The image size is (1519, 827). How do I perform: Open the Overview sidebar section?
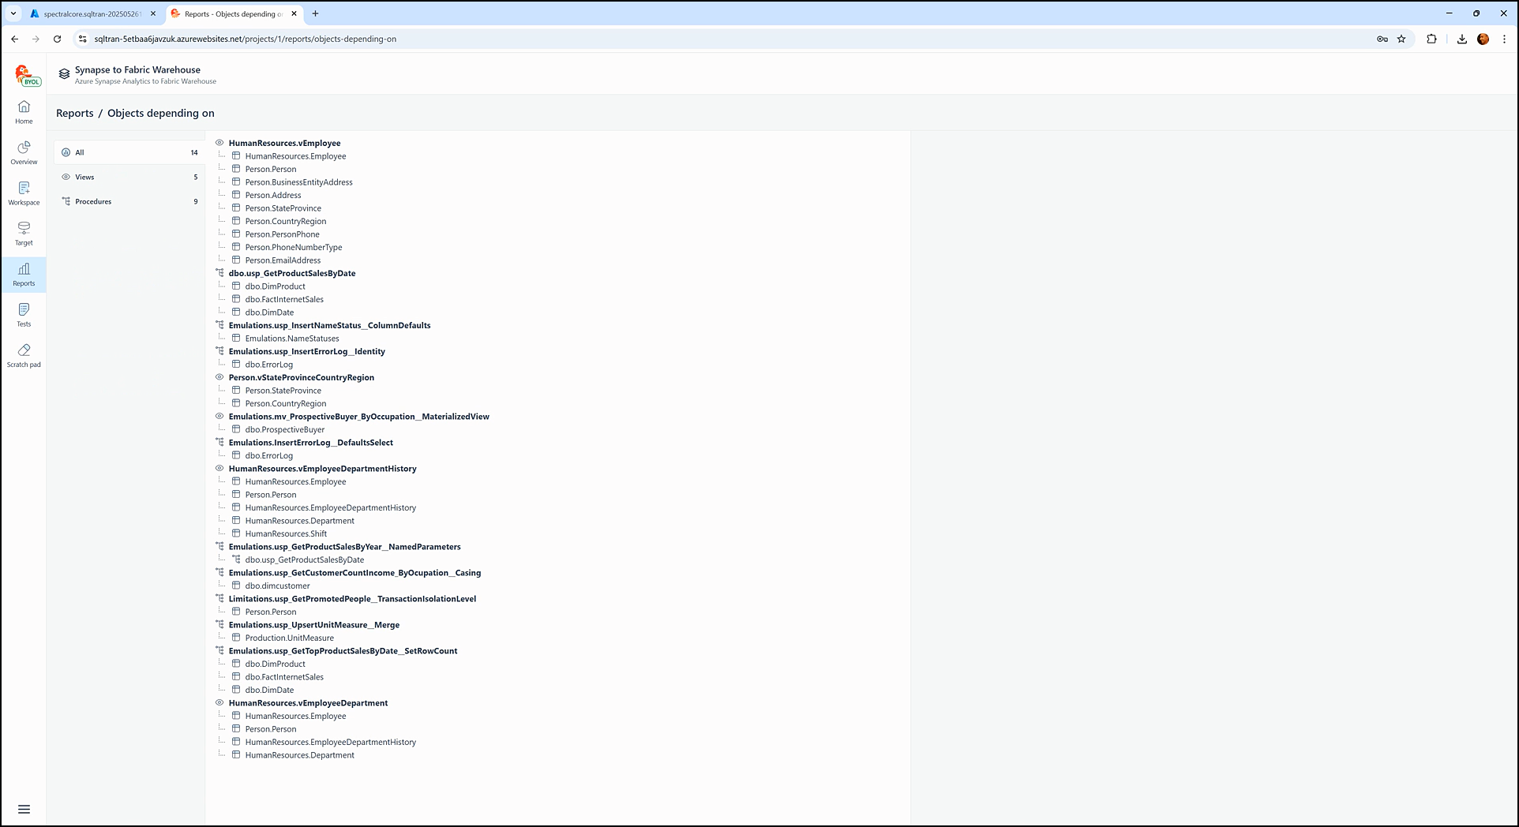click(24, 153)
